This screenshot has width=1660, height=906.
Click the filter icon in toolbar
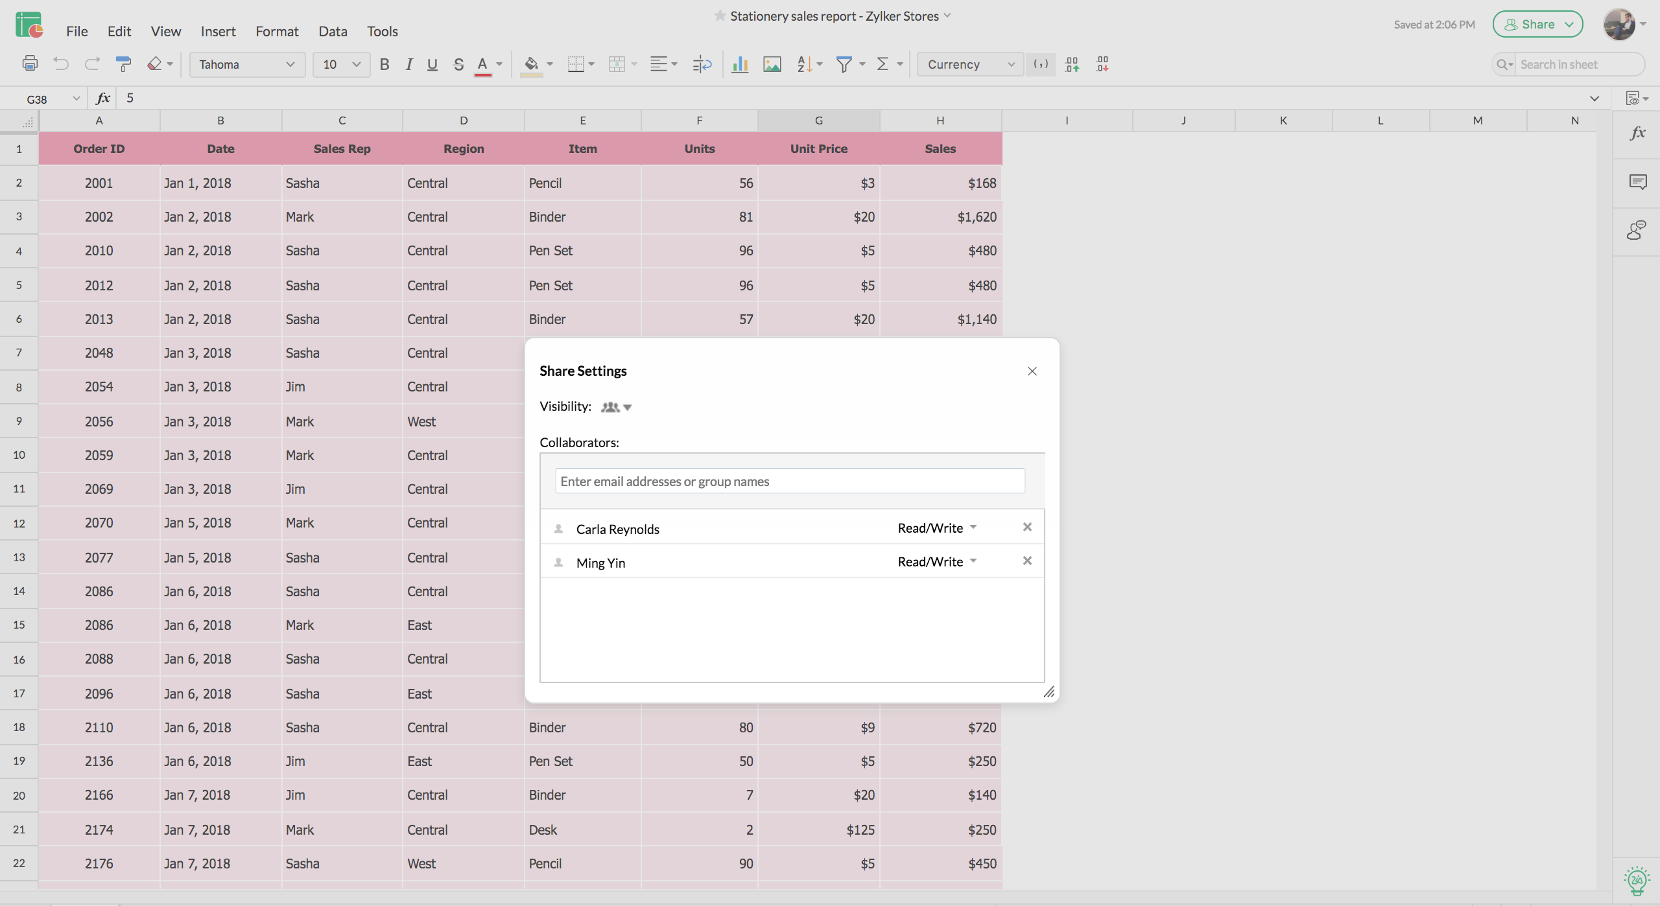pos(844,64)
